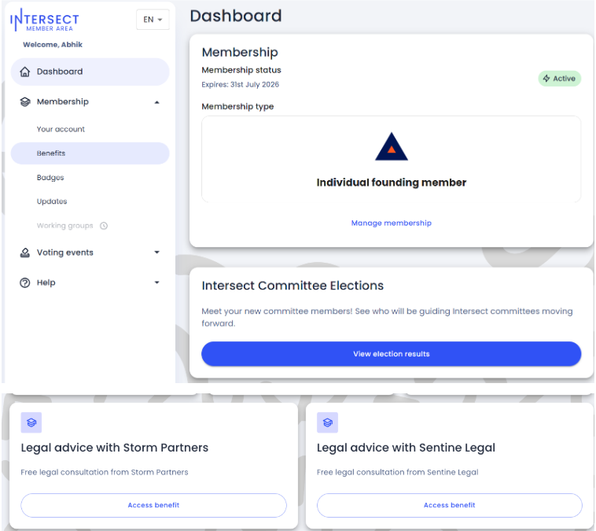
Task: Open the EN language dropdown
Action: tap(153, 20)
